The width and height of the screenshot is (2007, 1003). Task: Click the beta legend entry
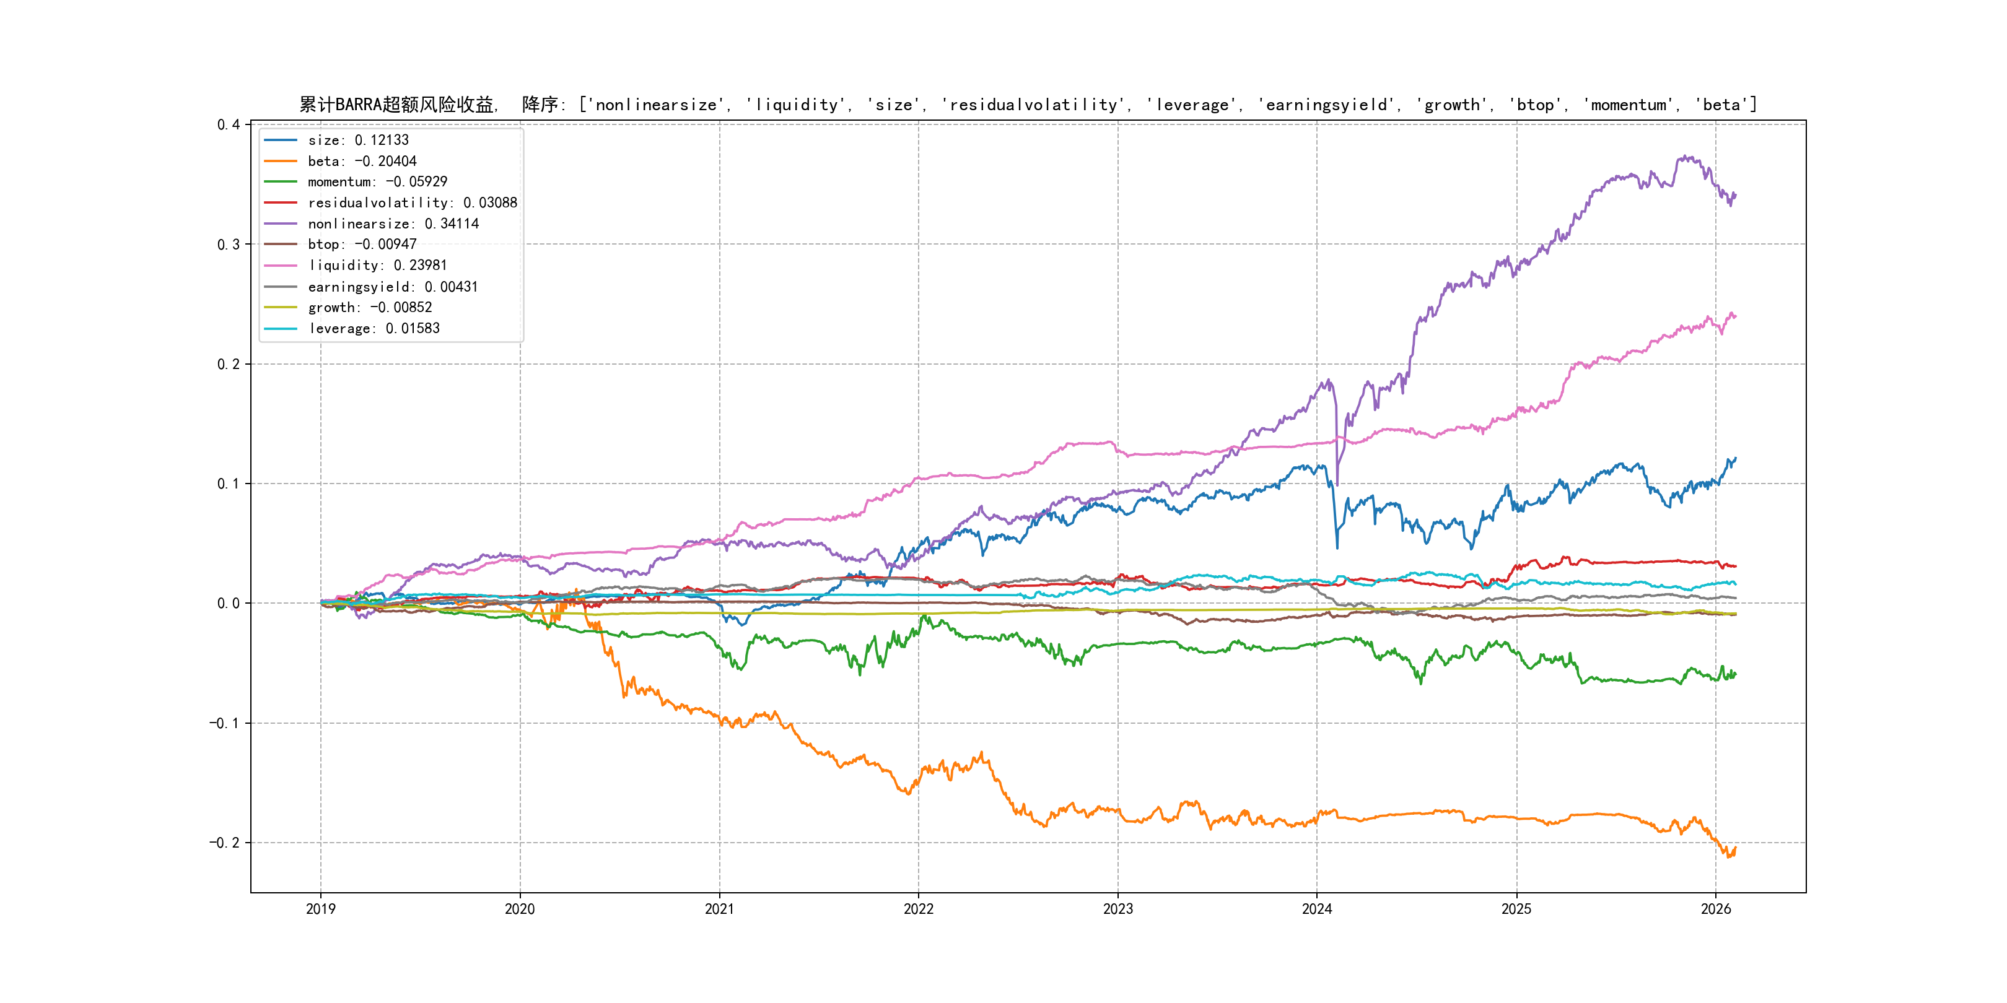(362, 161)
